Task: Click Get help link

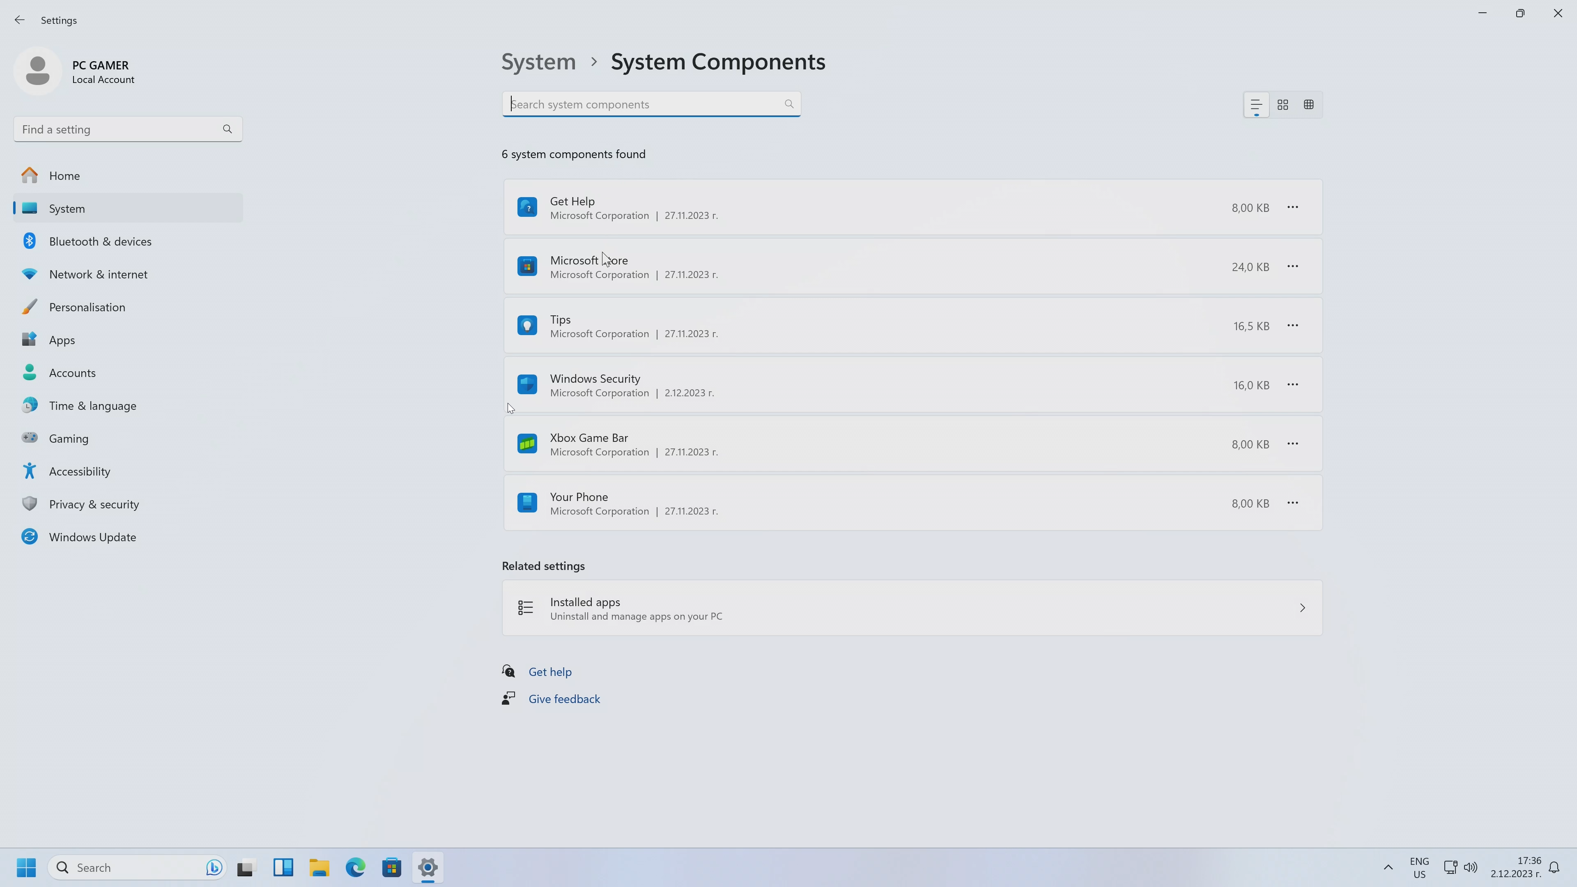Action: click(x=550, y=671)
